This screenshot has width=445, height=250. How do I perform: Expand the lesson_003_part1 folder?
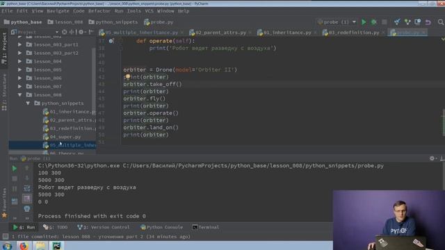[x=19, y=44]
